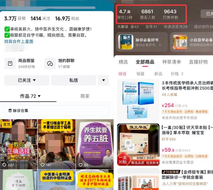Click the 1414 关注 following count
Screen dimensions: 213x190
pyautogui.click(x=40, y=18)
